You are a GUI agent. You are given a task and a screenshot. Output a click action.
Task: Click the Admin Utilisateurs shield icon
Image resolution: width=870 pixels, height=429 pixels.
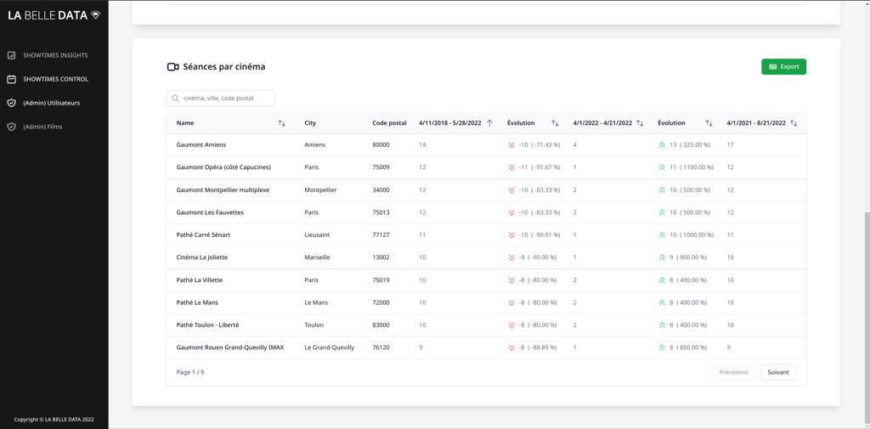(11, 104)
